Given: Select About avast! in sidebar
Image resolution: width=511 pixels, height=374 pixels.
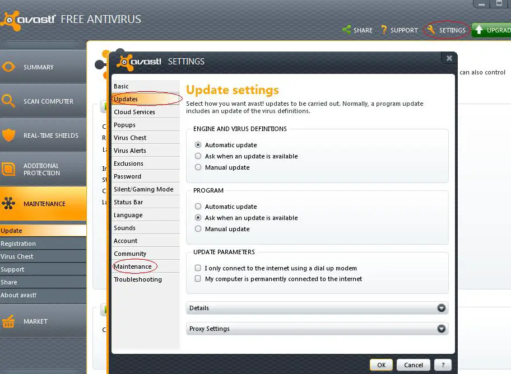Looking at the screenshot, I should coord(43,295).
